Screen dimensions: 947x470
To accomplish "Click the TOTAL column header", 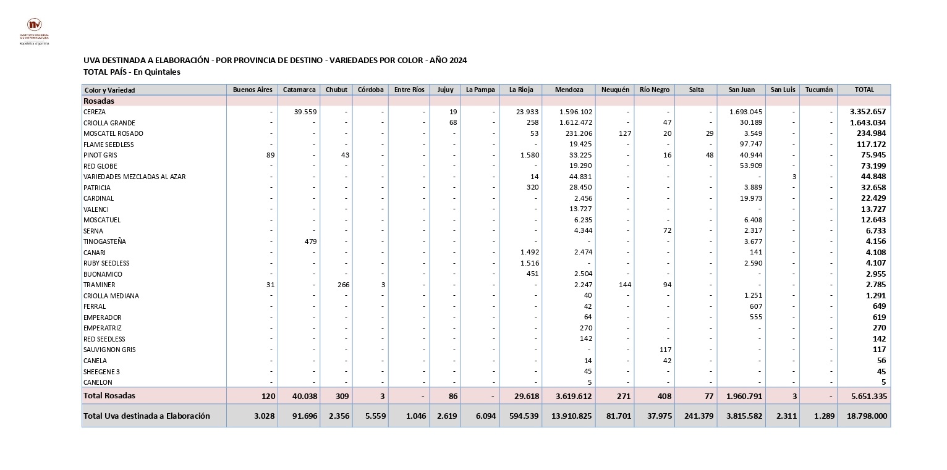I will pyautogui.click(x=864, y=90).
